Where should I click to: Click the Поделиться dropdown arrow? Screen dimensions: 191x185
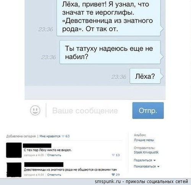click(x=154, y=160)
